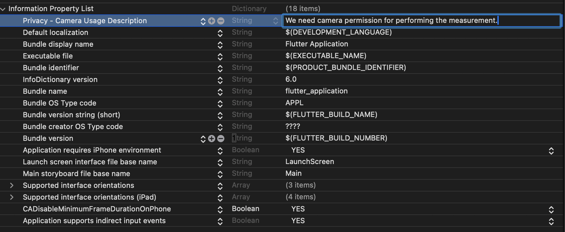Add a row after Camera Usage Description
The height and width of the screenshot is (232, 565).
click(212, 21)
